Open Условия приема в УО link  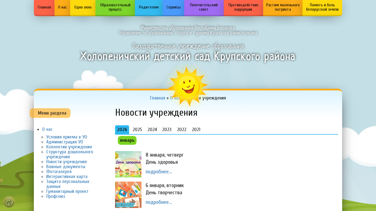pyautogui.click(x=67, y=137)
